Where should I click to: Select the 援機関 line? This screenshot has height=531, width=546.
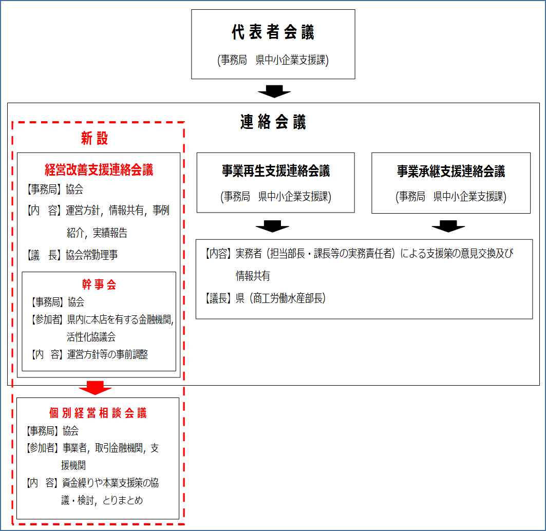tap(73, 465)
